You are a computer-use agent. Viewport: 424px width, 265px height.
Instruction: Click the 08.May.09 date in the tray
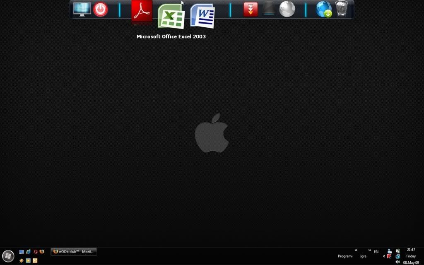[411, 263]
